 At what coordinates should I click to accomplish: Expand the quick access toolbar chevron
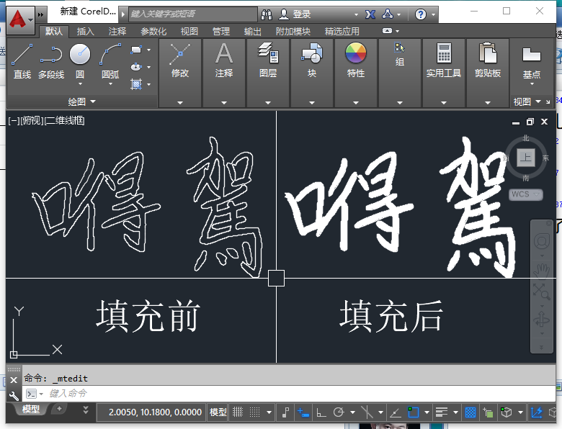tap(40, 14)
